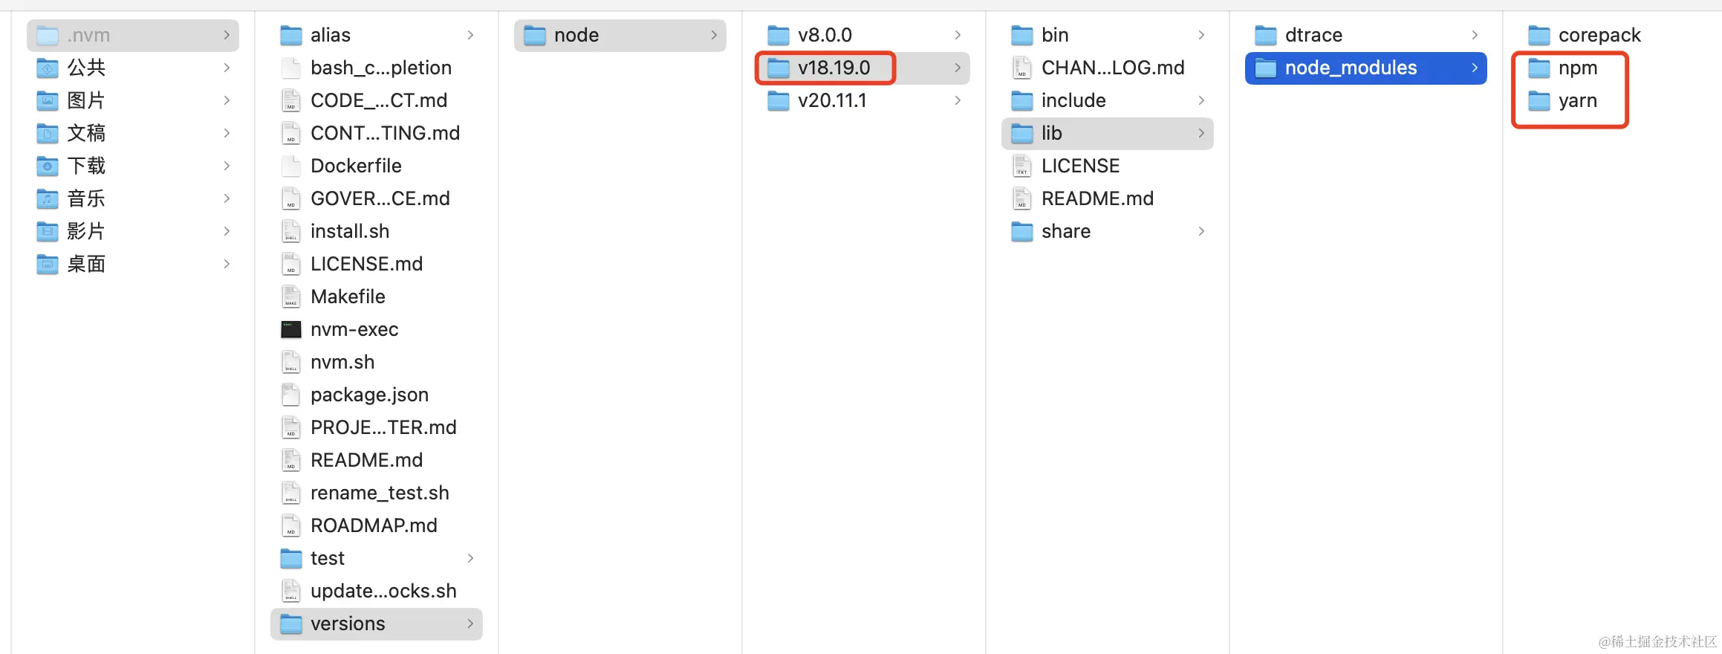Click the install.sh shell script icon
This screenshot has height=654, width=1722.
pyautogui.click(x=290, y=231)
